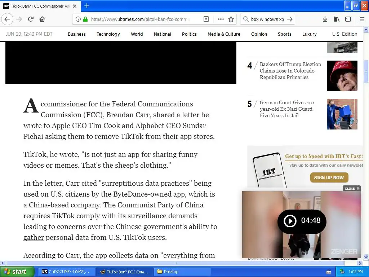Open the Politics section
The height and width of the screenshot is (277, 369).
(189, 34)
